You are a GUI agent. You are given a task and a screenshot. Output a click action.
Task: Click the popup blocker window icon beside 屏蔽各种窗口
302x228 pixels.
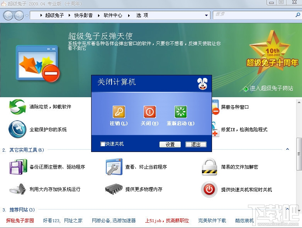pos(215,107)
